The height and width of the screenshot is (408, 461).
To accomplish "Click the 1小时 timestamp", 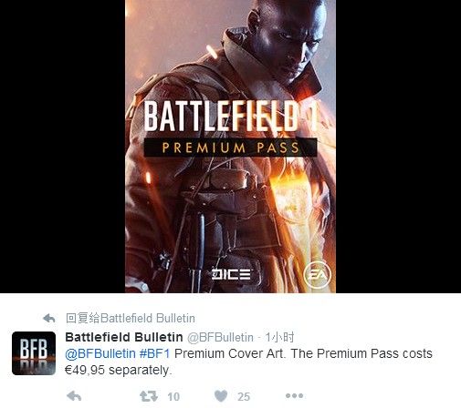I will (x=279, y=337).
